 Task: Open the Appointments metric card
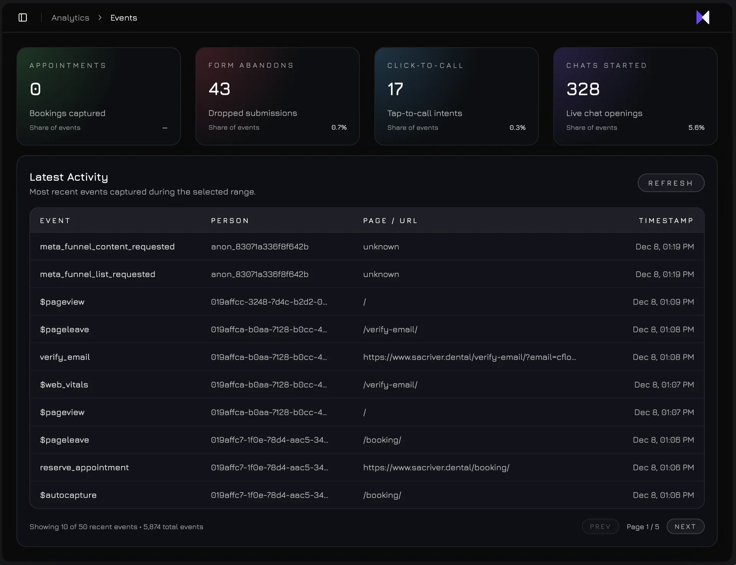(98, 96)
